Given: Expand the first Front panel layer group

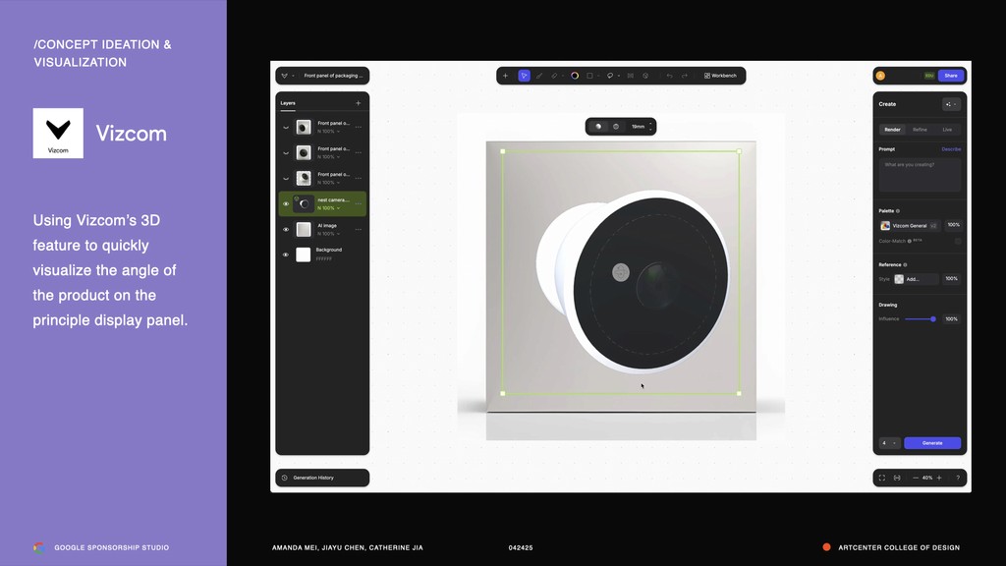Looking at the screenshot, I should 286,127.
